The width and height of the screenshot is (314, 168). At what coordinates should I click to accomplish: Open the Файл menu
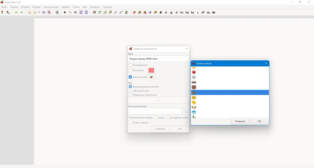[4, 7]
